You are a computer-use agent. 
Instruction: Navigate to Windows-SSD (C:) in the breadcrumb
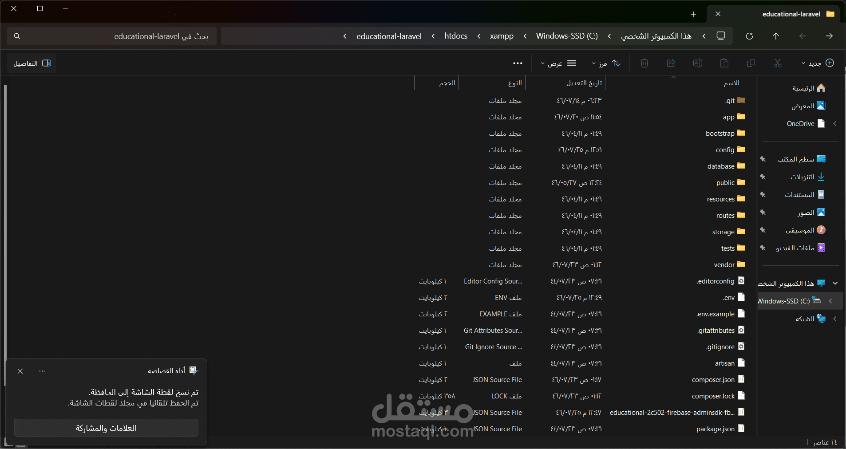point(567,36)
